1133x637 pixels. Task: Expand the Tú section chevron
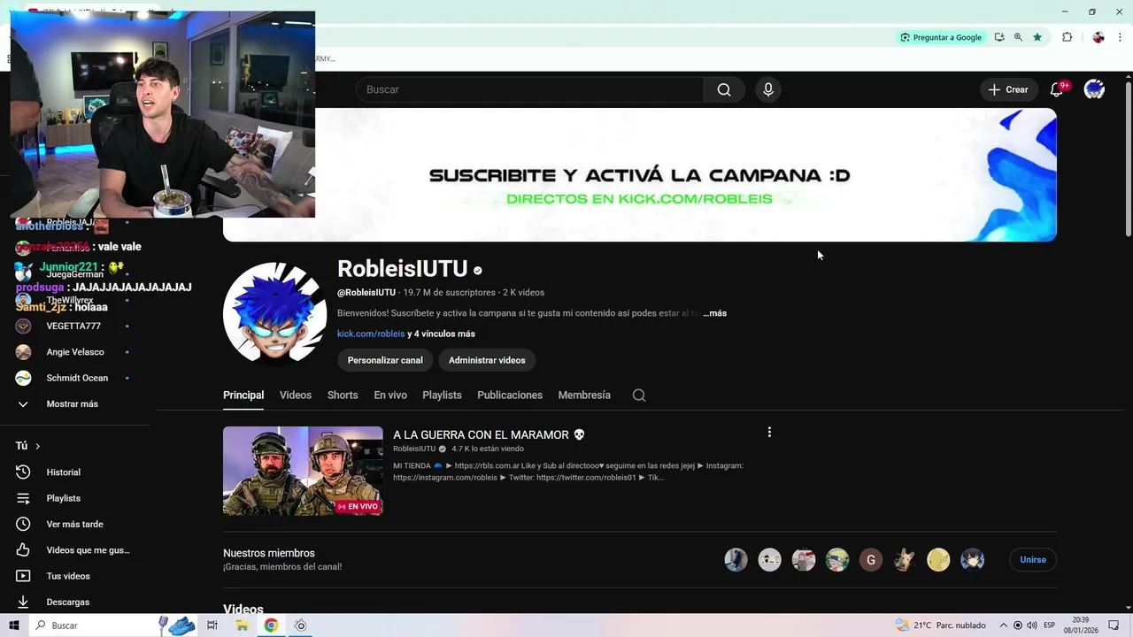(x=37, y=447)
